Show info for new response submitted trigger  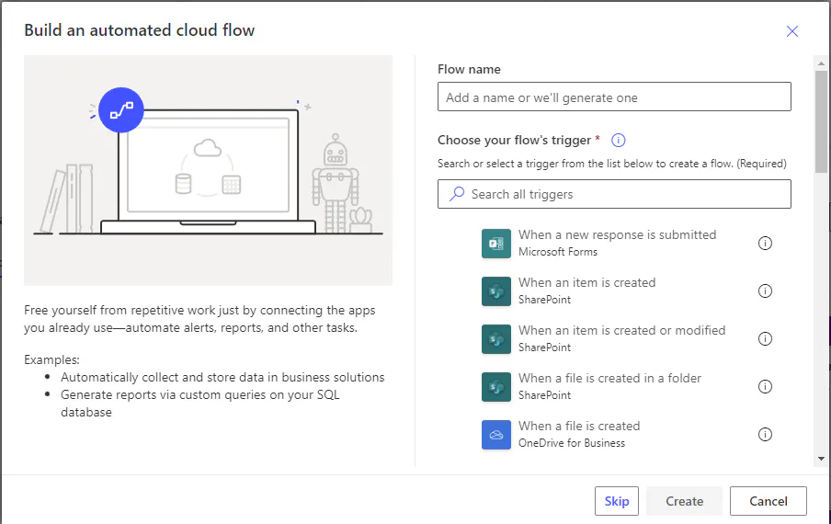pos(765,244)
